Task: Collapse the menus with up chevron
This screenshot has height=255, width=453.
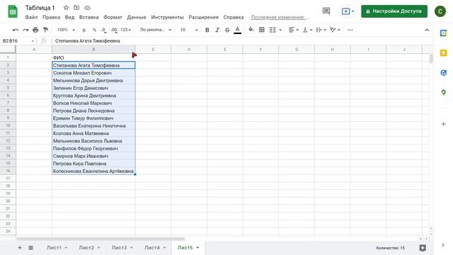Action: [427, 30]
